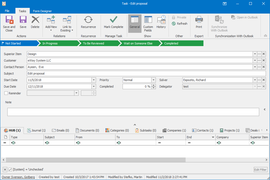Open the Add New relation menu
Image resolution: width=270 pixels, height=180 pixels.
(x=51, y=23)
